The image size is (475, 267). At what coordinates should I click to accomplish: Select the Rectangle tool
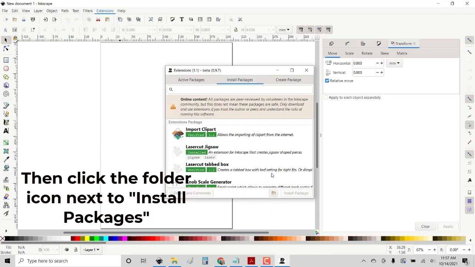pyautogui.click(x=6, y=60)
